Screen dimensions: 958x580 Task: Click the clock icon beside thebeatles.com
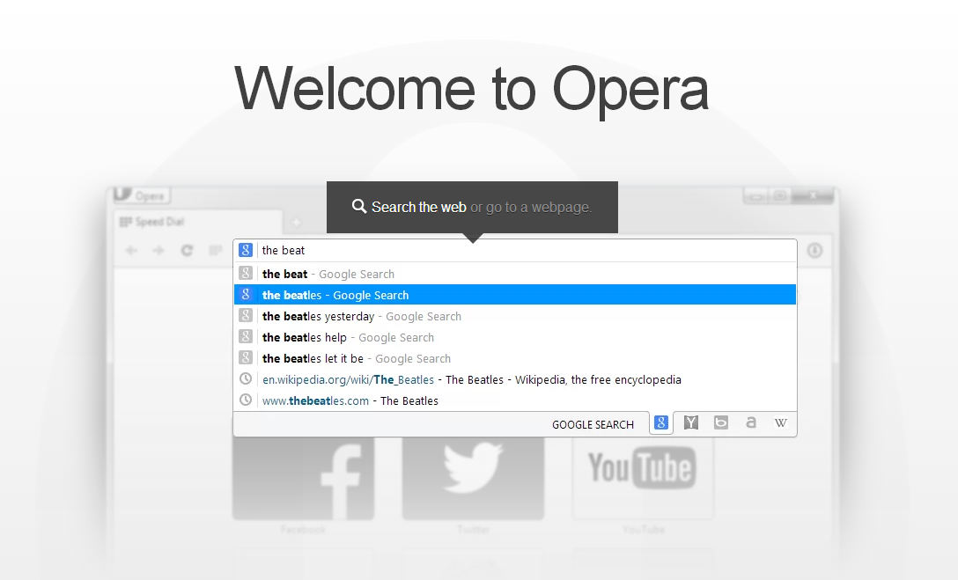point(246,400)
